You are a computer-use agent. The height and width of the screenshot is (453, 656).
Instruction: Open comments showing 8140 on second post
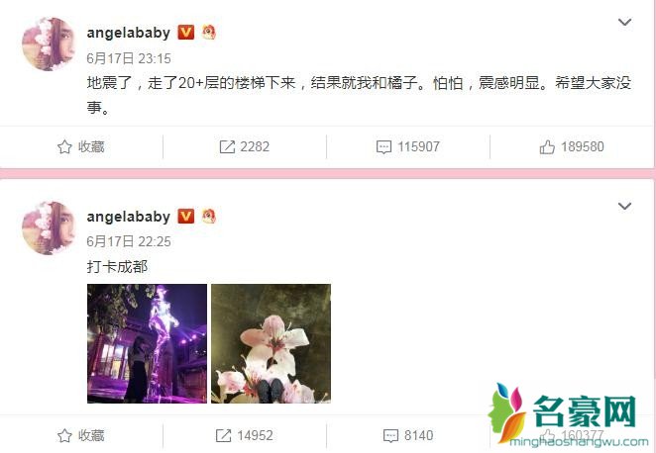tap(408, 435)
